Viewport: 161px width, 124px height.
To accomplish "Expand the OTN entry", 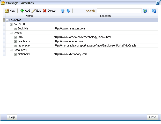I will click(15, 37).
